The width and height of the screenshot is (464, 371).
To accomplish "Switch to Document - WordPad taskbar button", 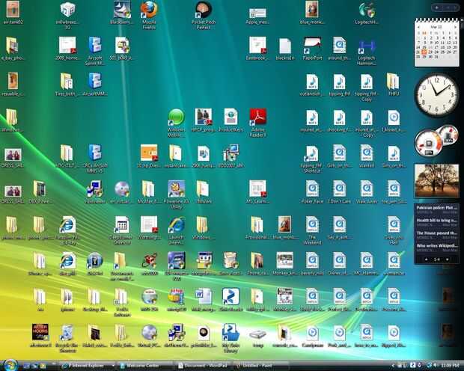I will [203, 366].
